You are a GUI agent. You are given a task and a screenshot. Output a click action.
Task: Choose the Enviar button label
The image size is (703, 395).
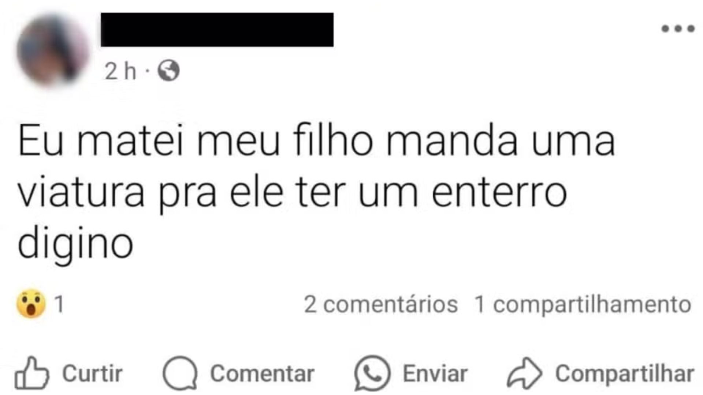tap(435, 374)
